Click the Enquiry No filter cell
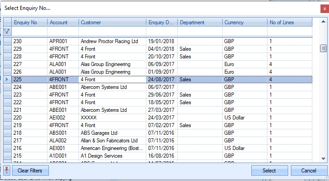329x181 pixels. click(x=30, y=31)
